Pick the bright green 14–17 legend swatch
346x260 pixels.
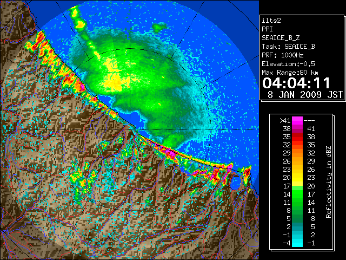[297, 194]
